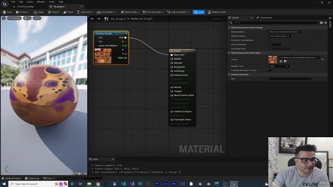Open the Clean Graph dropdown
The height and width of the screenshot is (187, 333).
[130, 12]
